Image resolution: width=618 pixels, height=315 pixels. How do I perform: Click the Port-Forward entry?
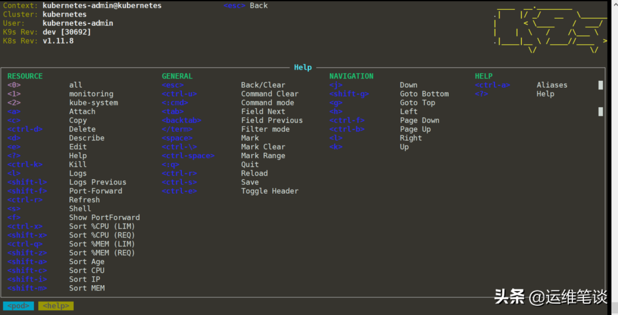[x=96, y=191]
